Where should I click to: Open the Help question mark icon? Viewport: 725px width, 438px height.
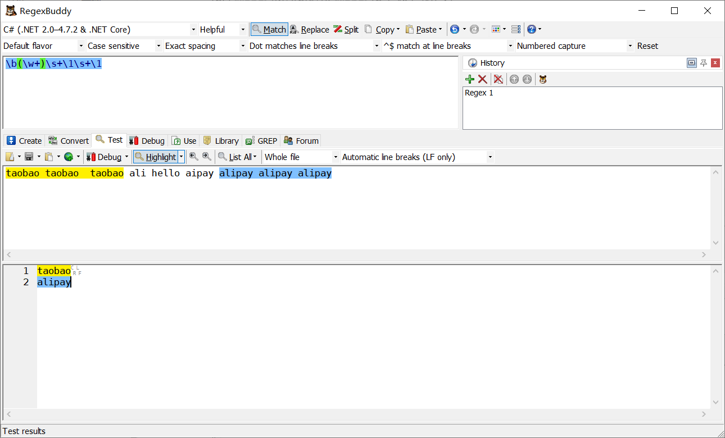coord(531,29)
